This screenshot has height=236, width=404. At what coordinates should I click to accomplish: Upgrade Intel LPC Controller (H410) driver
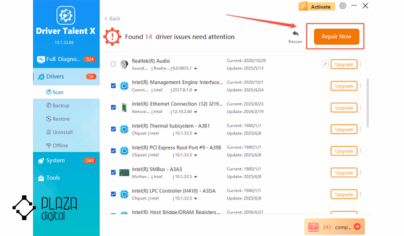click(x=344, y=194)
